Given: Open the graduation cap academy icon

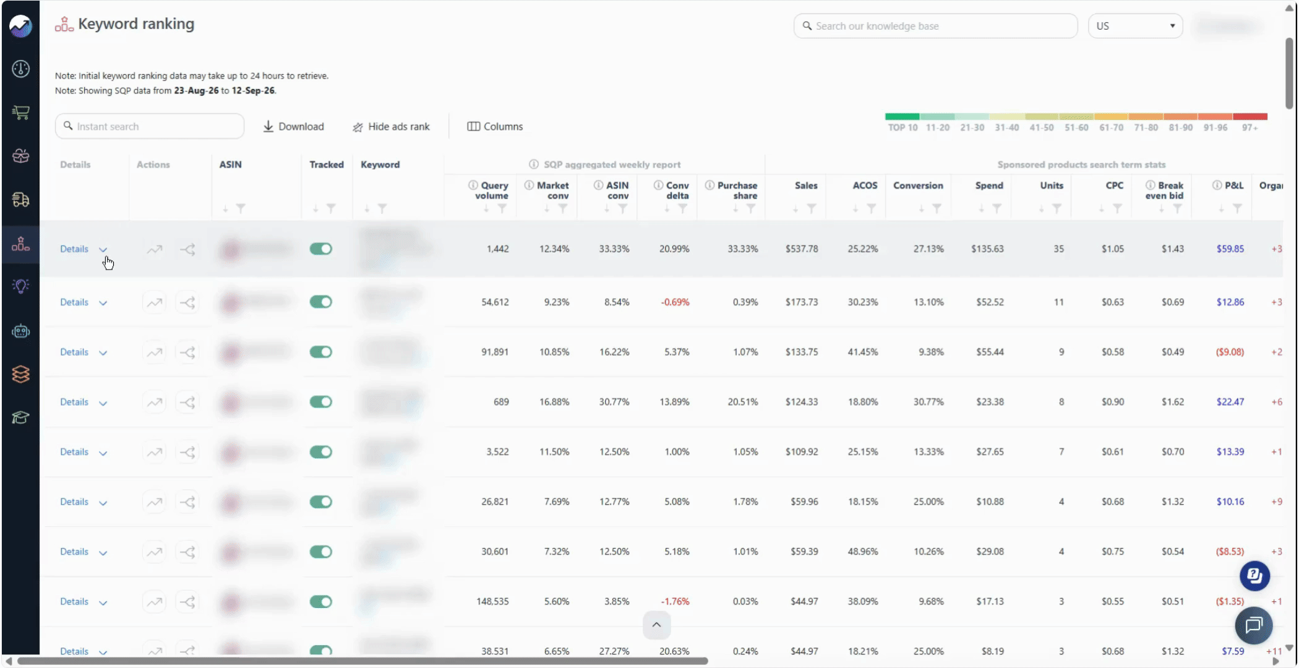Looking at the screenshot, I should pyautogui.click(x=21, y=417).
